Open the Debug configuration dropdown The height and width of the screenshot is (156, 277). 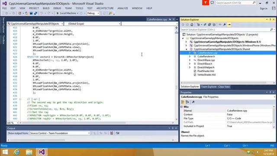click(x=98, y=13)
